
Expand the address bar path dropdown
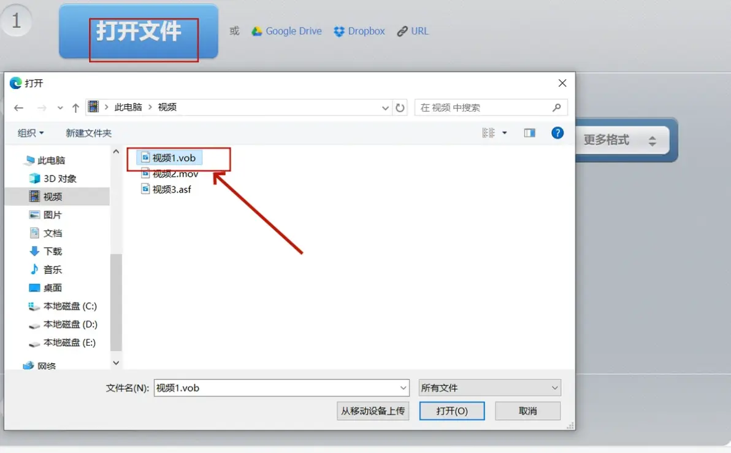point(385,108)
